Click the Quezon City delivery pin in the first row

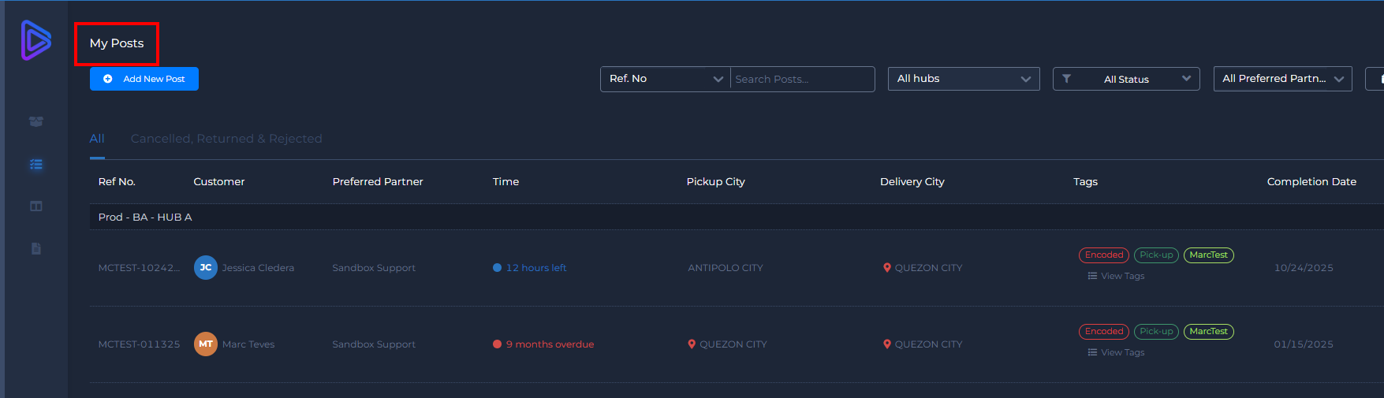click(x=887, y=268)
